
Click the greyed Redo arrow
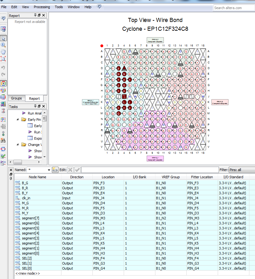coord(3,74)
